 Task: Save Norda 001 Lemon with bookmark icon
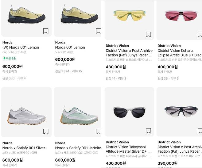pos(99,31)
